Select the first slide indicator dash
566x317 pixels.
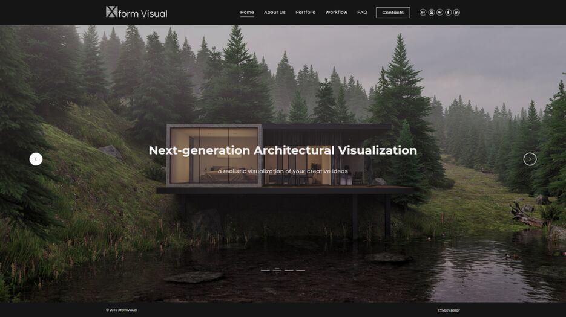point(265,270)
